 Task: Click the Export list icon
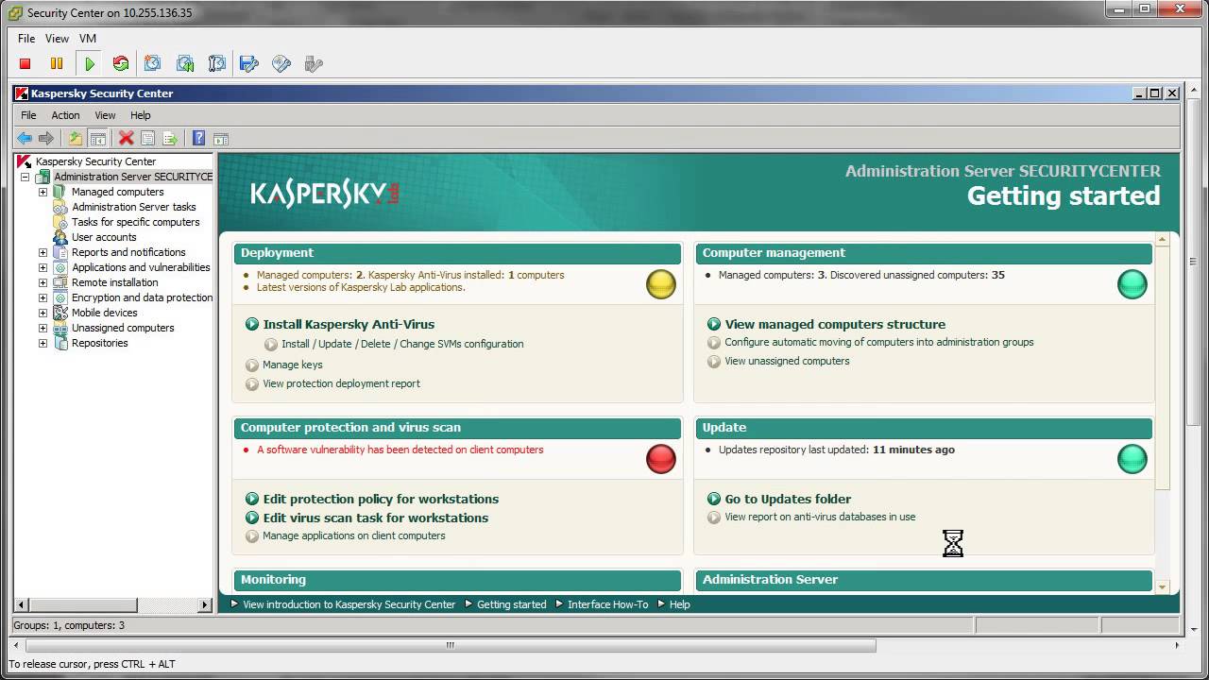pyautogui.click(x=170, y=139)
